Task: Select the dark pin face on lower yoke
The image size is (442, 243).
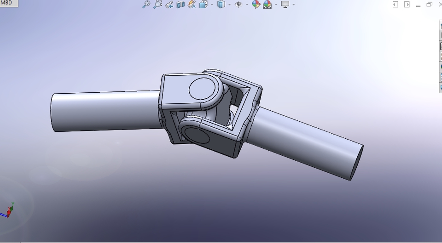Action: pos(198,136)
